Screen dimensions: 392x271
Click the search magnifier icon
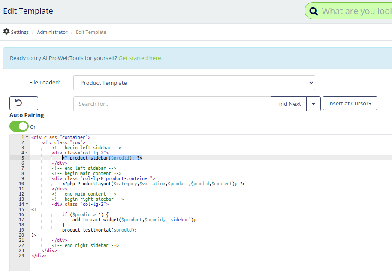[x=314, y=11]
